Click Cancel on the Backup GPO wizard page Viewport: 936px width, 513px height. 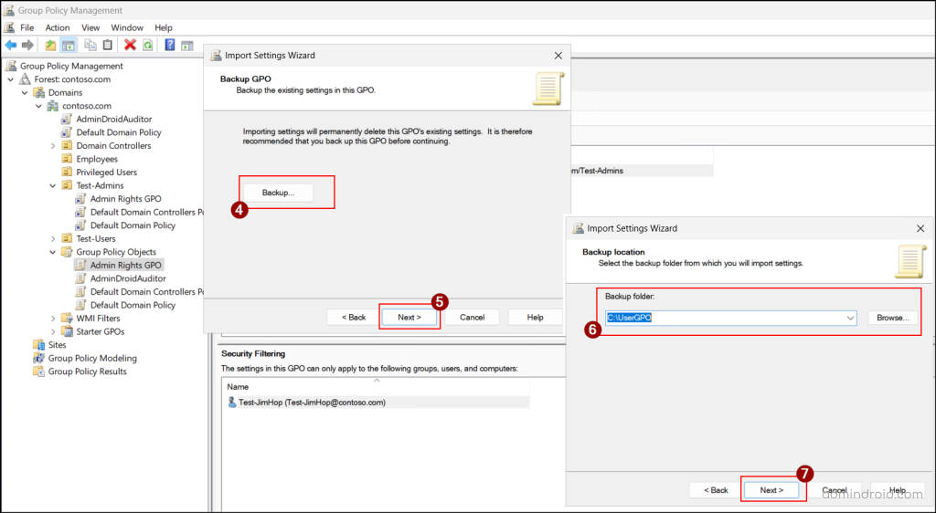[x=473, y=317]
